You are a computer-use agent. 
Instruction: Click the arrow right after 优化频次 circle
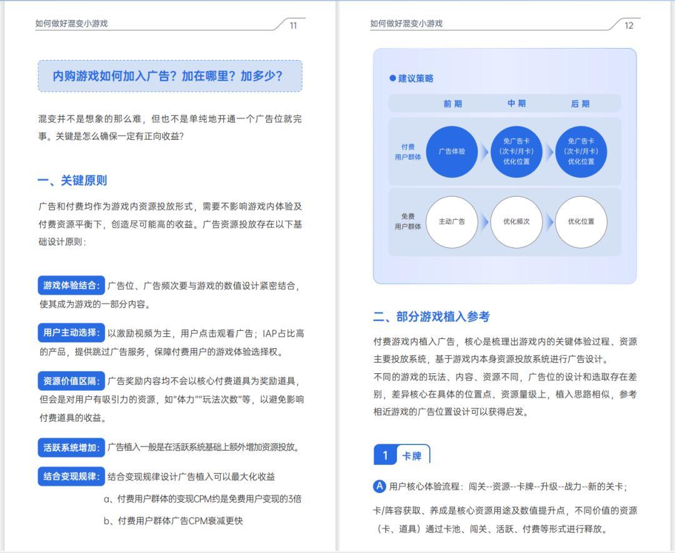[549, 222]
